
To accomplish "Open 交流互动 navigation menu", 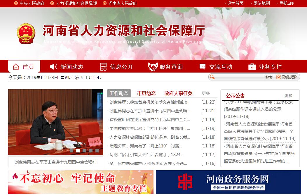I will click(x=216, y=67).
